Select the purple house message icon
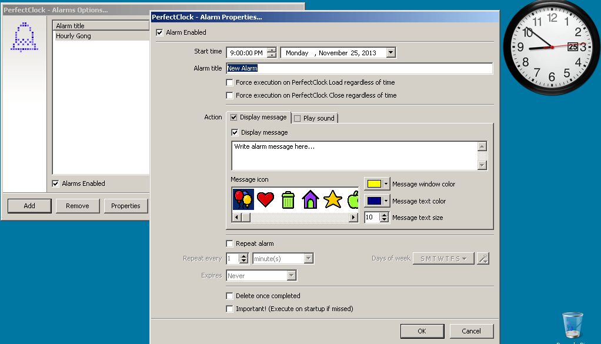Image resolution: width=601 pixels, height=344 pixels. (x=310, y=200)
